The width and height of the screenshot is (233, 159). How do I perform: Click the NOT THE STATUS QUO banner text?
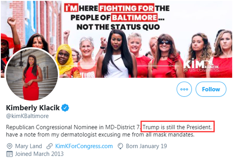118,27
